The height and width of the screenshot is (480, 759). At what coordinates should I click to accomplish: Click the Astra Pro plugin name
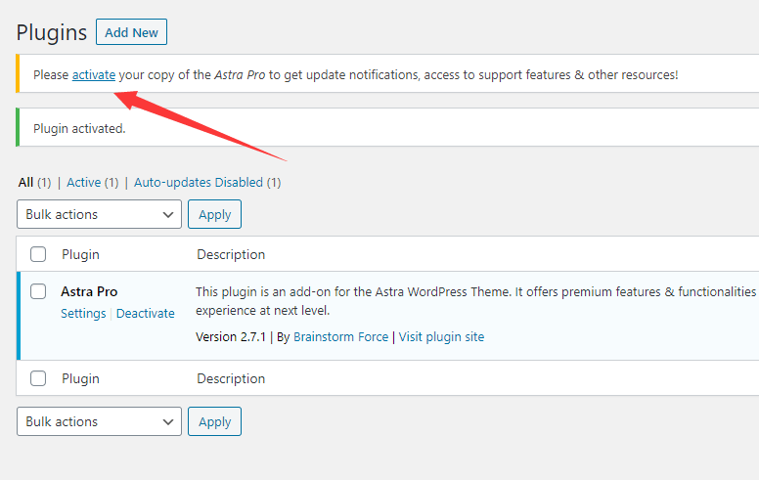click(x=89, y=291)
